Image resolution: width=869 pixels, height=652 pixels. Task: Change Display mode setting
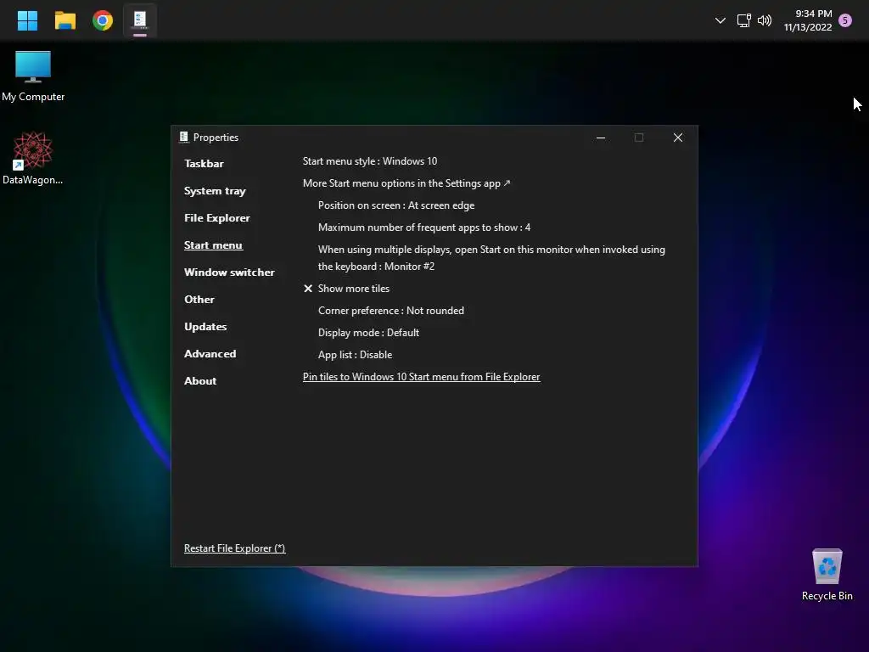click(x=368, y=333)
